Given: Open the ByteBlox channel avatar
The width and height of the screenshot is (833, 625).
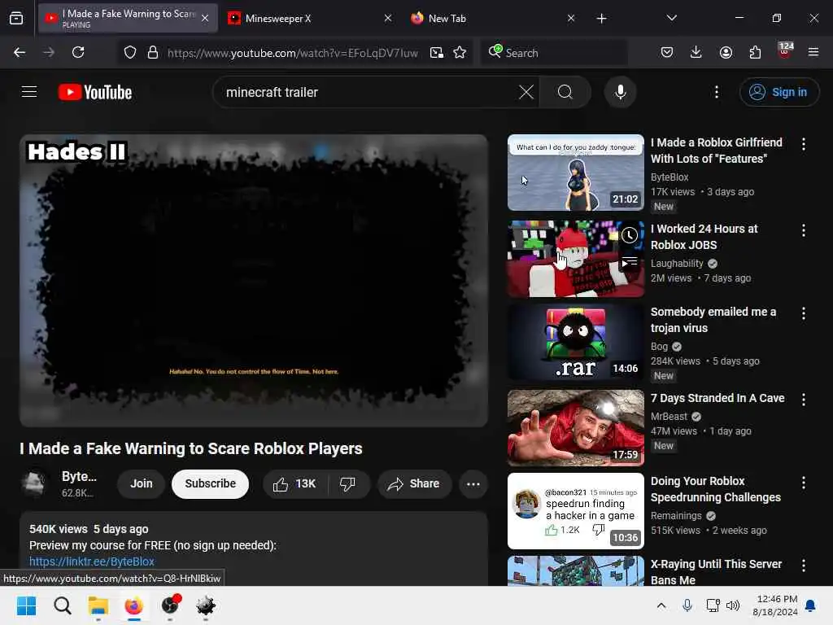Looking at the screenshot, I should (x=34, y=483).
